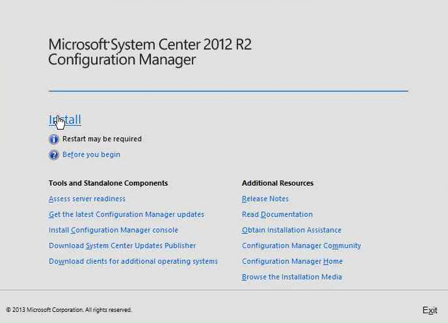The width and height of the screenshot is (448, 323).
Task: Click the question mark help icon
Action: [x=54, y=155]
